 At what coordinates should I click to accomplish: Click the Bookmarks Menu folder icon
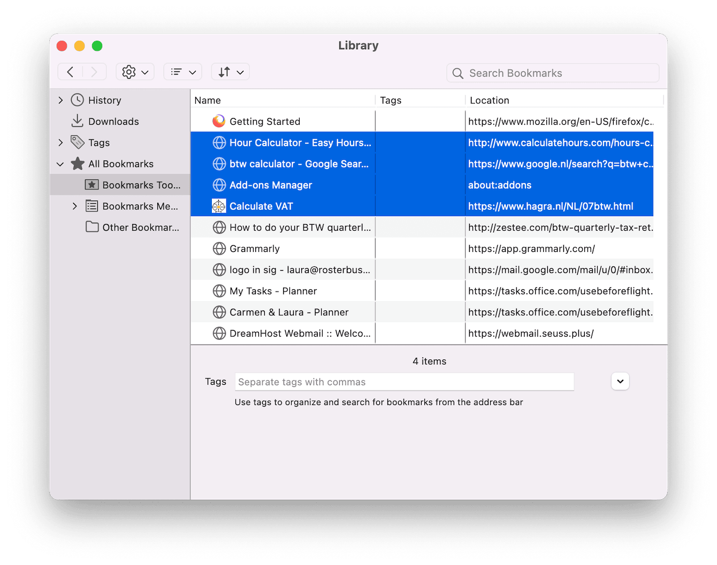point(91,206)
